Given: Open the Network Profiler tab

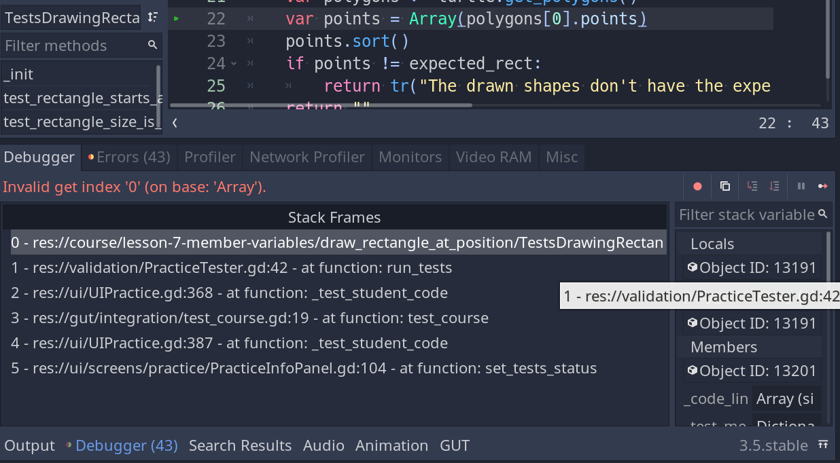Looking at the screenshot, I should coord(307,157).
